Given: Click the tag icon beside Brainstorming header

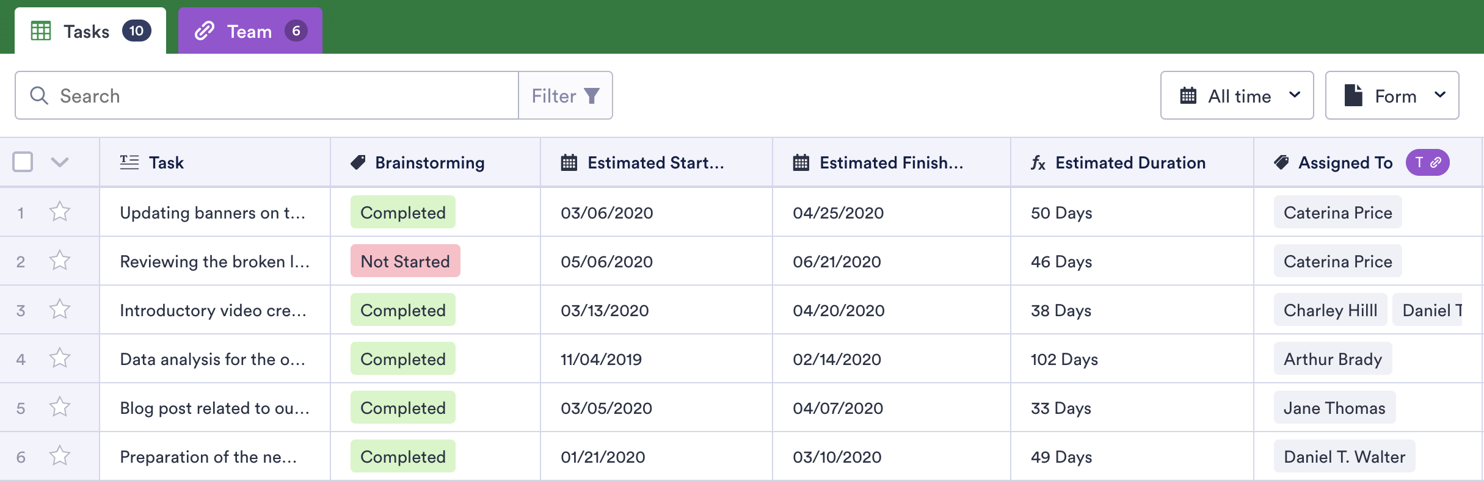Looking at the screenshot, I should pyautogui.click(x=358, y=162).
